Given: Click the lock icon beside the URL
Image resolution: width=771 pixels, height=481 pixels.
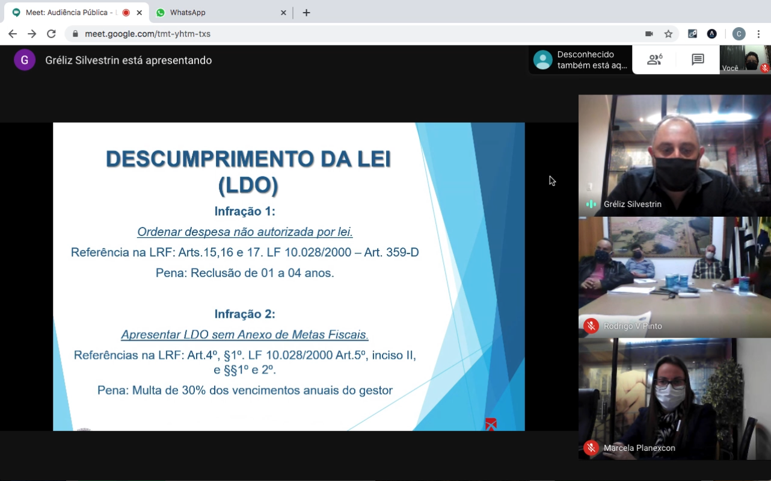Looking at the screenshot, I should (x=75, y=34).
